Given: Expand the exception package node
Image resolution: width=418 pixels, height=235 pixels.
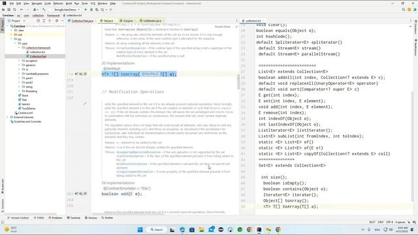Looking at the screenshot, I should point(19,61).
